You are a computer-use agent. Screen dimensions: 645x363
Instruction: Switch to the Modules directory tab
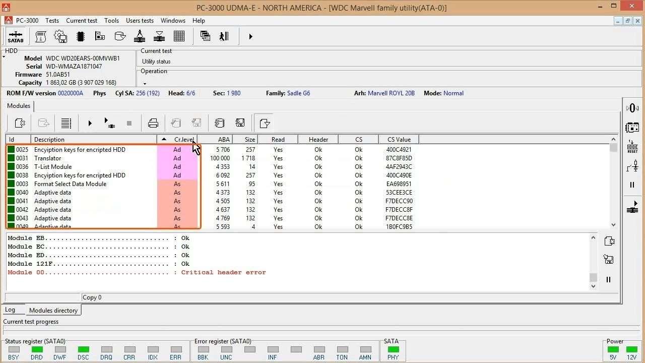pyautogui.click(x=53, y=311)
